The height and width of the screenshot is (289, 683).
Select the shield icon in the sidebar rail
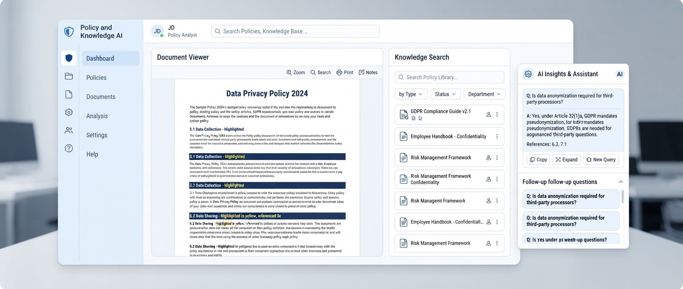(x=69, y=58)
